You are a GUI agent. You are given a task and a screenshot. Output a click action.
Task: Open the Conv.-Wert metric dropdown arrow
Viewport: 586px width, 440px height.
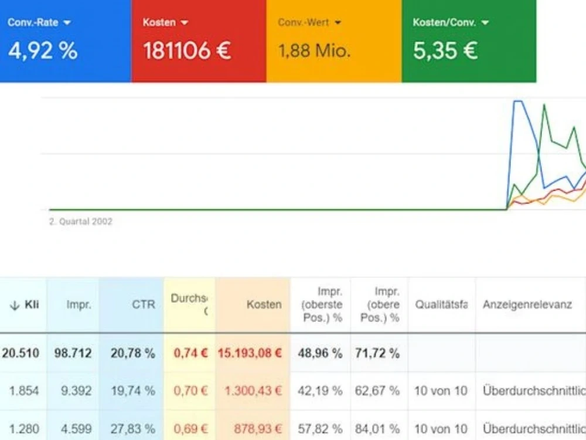coord(338,23)
